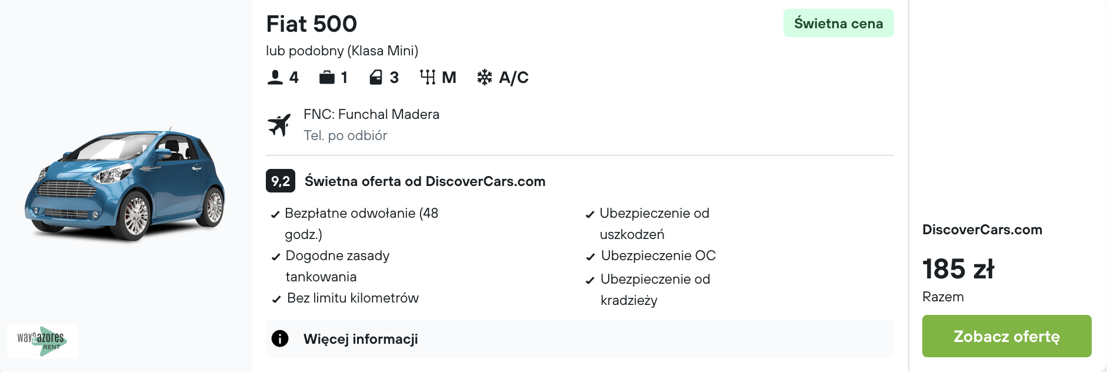This screenshot has width=1107, height=372.
Task: Open the info icon beside Więcej informacji
Action: (279, 338)
